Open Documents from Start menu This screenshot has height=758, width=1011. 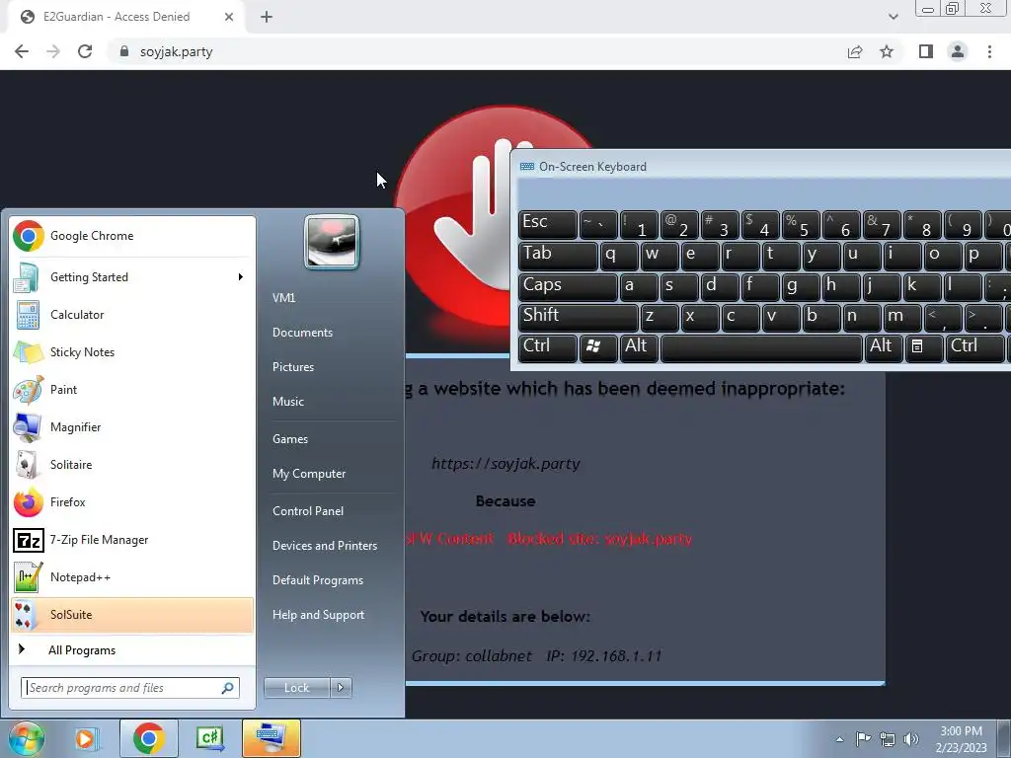[302, 333]
